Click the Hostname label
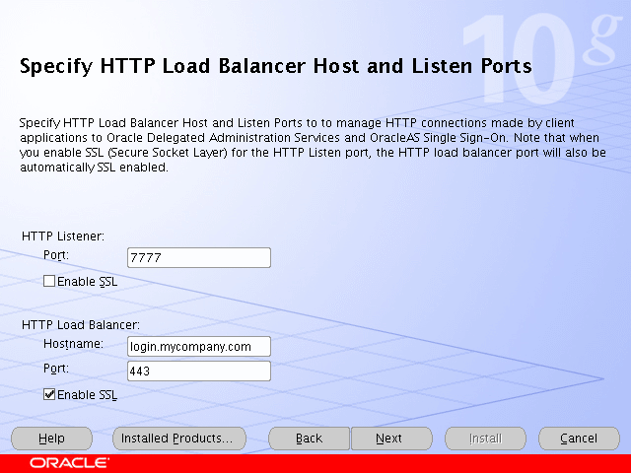 tap(73, 344)
